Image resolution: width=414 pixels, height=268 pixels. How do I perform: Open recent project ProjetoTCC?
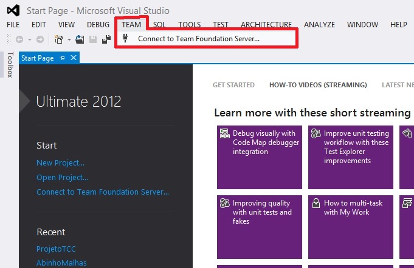click(56, 249)
